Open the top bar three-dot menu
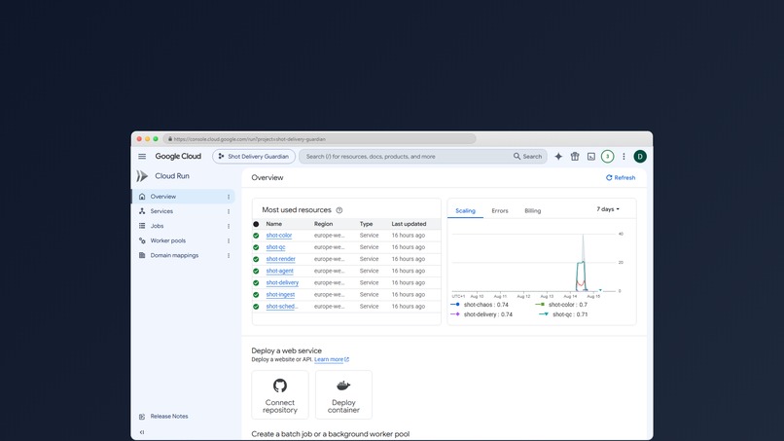 [x=624, y=156]
